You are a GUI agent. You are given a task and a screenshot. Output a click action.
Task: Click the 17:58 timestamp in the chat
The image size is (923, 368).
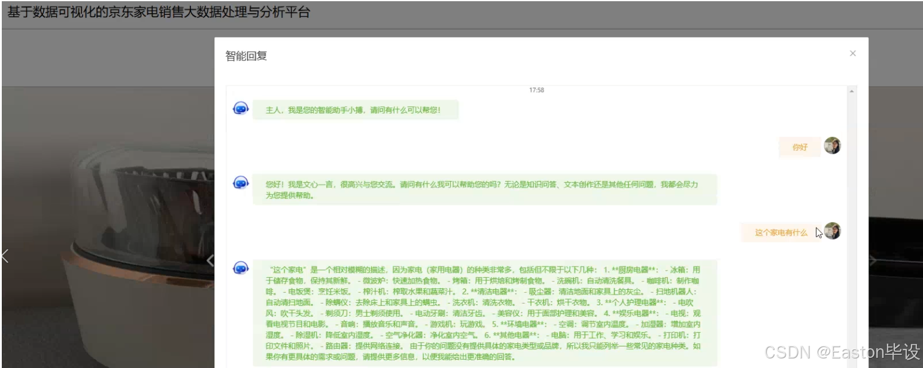coord(536,90)
